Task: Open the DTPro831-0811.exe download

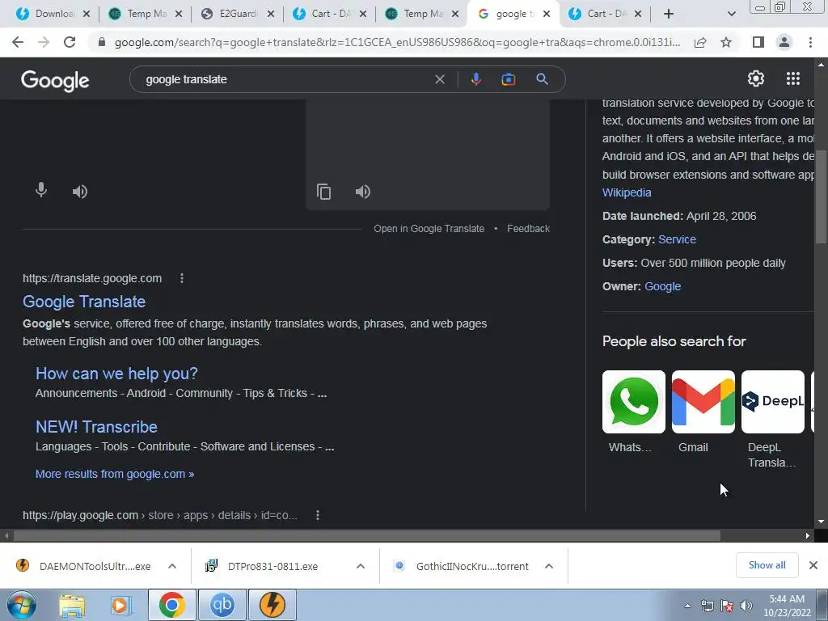Action: [272, 566]
